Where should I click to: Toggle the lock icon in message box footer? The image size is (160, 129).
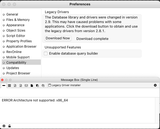(x=10, y=126)
